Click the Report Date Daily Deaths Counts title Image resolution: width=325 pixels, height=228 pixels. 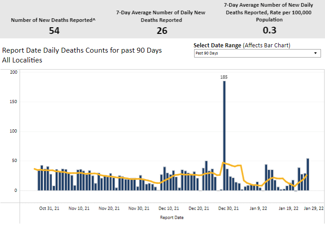pyautogui.click(x=82, y=50)
